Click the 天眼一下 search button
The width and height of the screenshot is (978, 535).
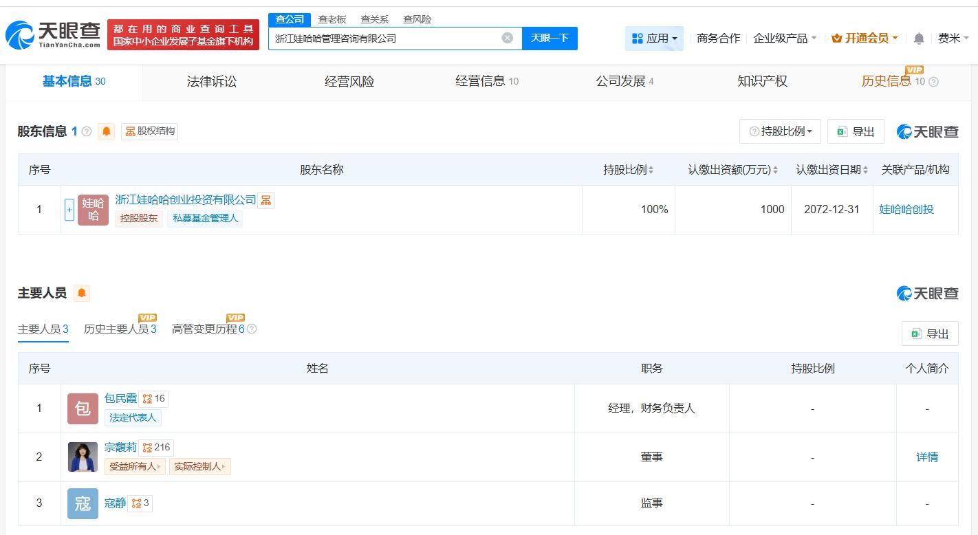click(x=550, y=39)
